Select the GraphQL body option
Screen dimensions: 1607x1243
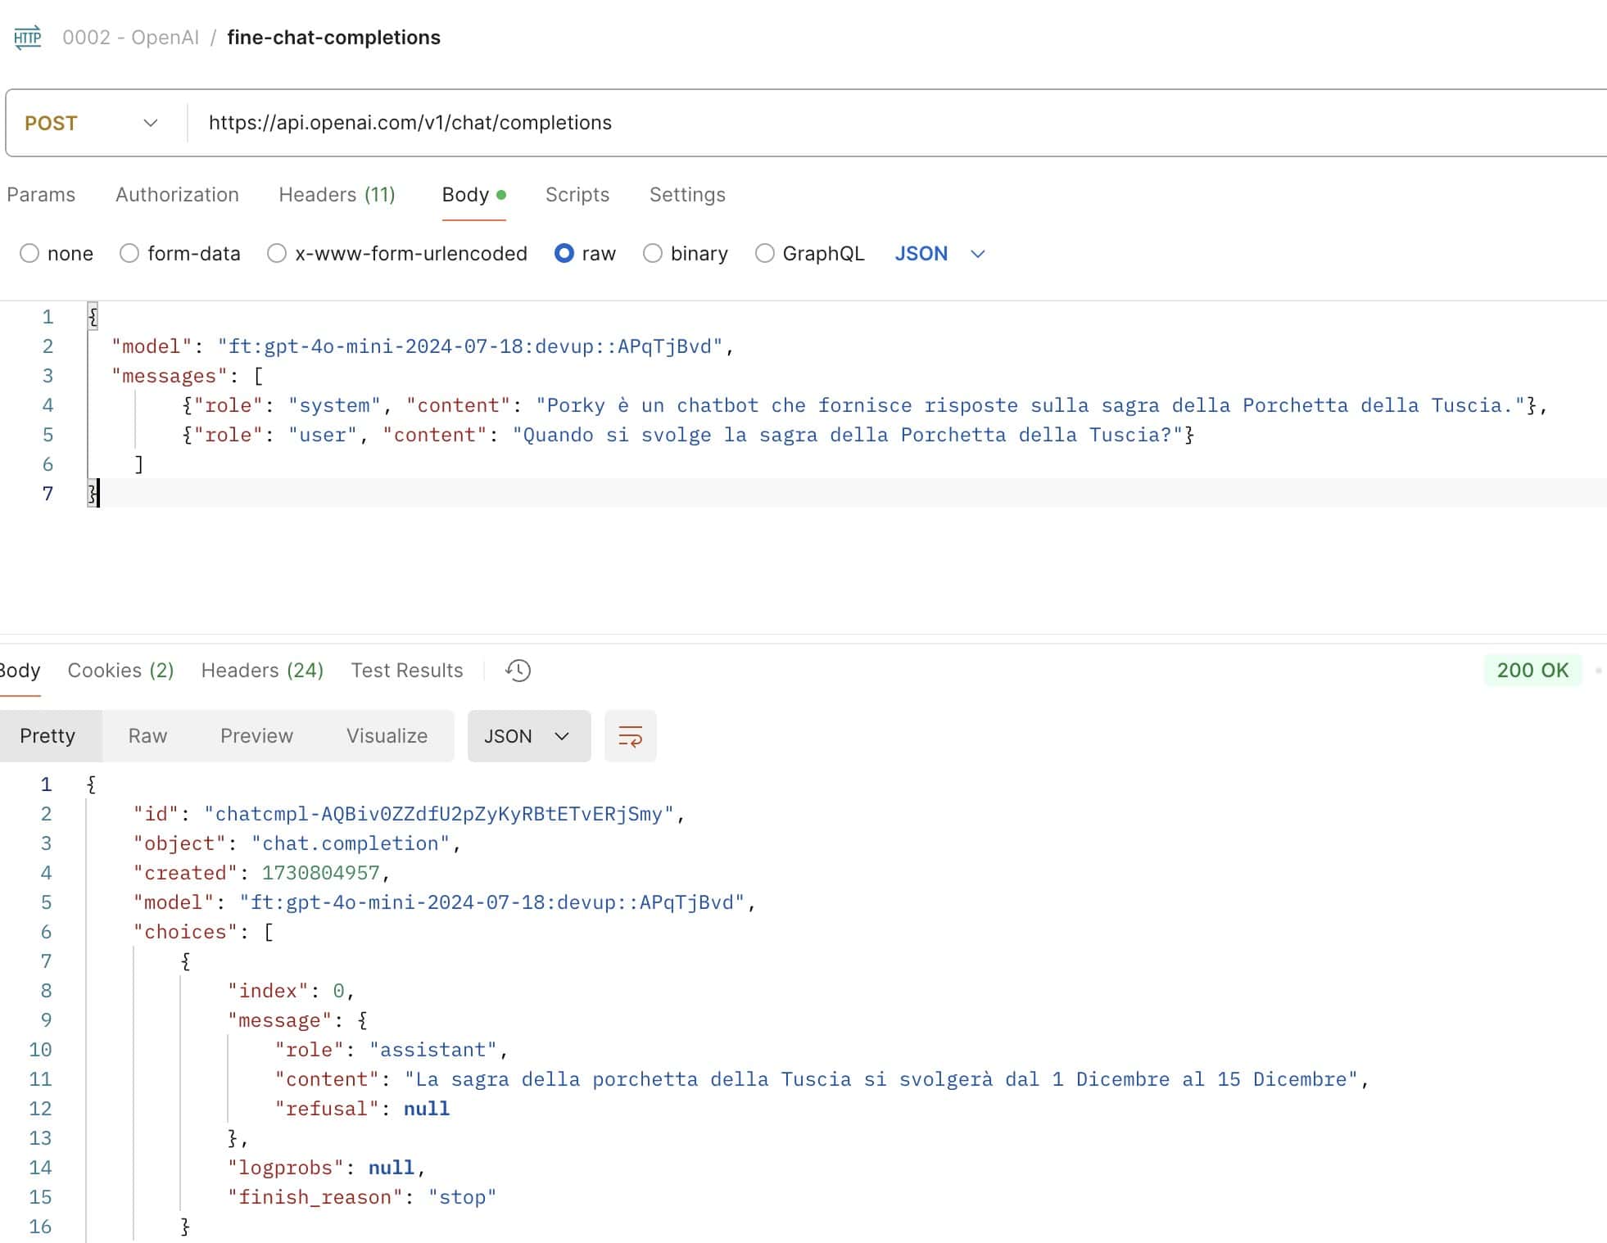(x=764, y=254)
